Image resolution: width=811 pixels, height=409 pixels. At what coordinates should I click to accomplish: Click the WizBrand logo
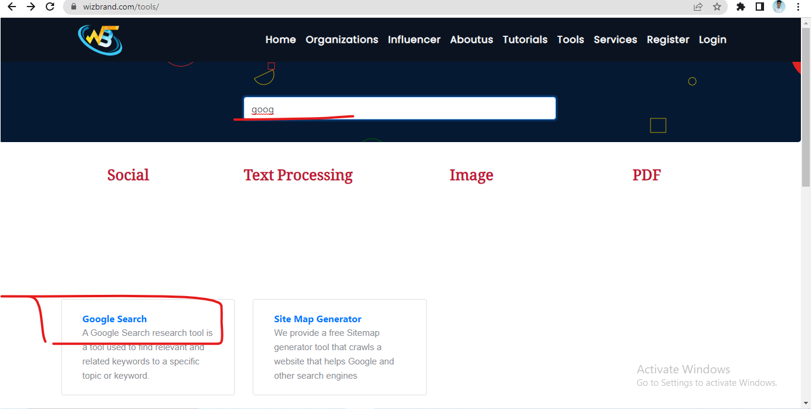coord(99,39)
